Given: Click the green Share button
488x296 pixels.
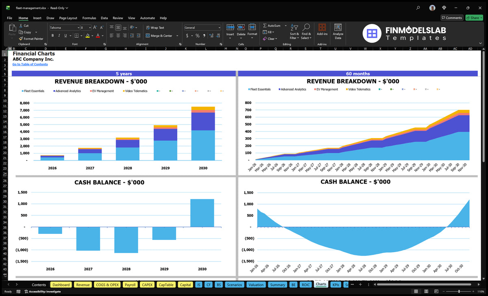Looking at the screenshot, I should [474, 18].
